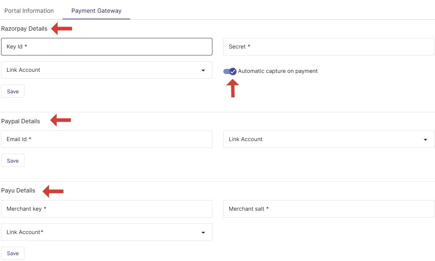Focus the Razorpay Key Id field
The height and width of the screenshot is (261, 435).
point(107,47)
